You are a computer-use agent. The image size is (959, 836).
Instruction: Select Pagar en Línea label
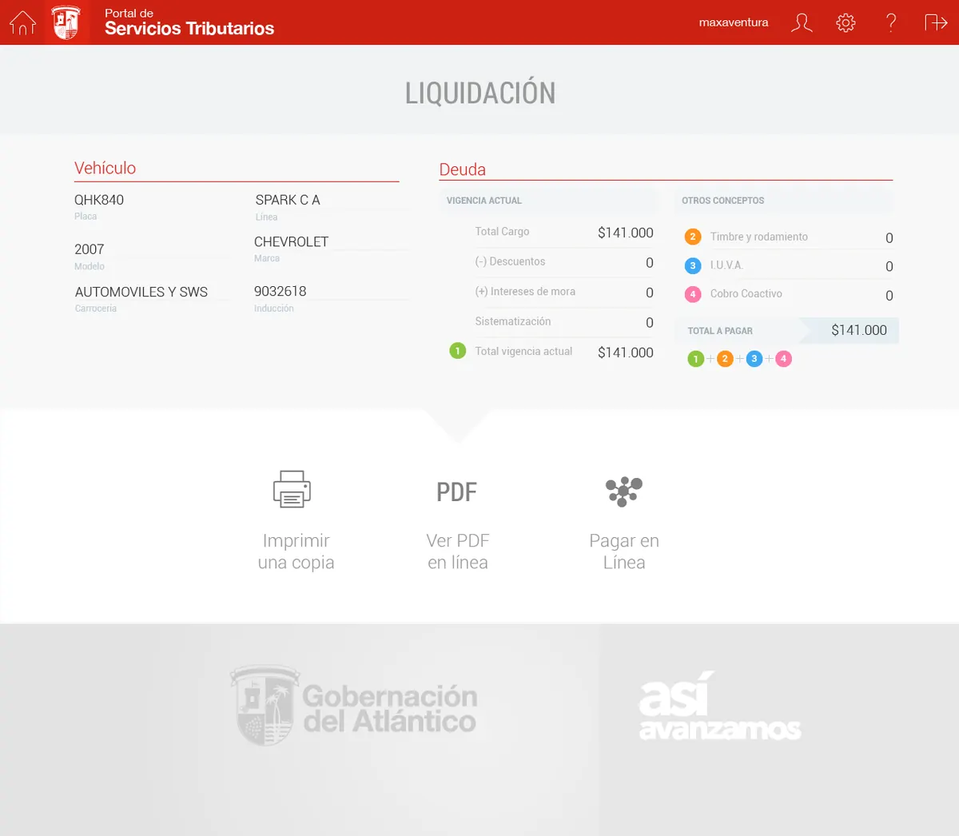tap(624, 551)
